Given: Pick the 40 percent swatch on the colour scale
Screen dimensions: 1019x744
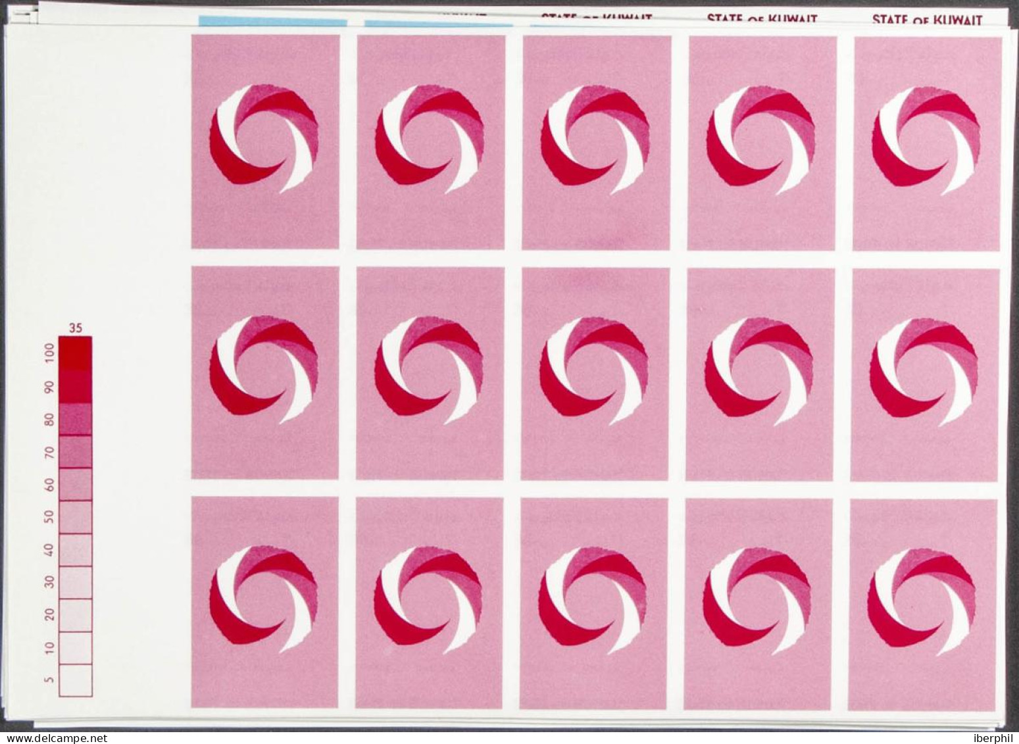Looking at the screenshot, I should 75,550.
